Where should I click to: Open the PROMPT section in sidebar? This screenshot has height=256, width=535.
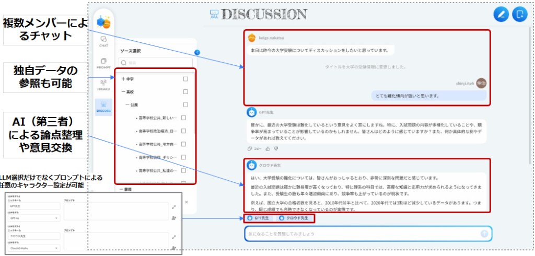tap(103, 63)
